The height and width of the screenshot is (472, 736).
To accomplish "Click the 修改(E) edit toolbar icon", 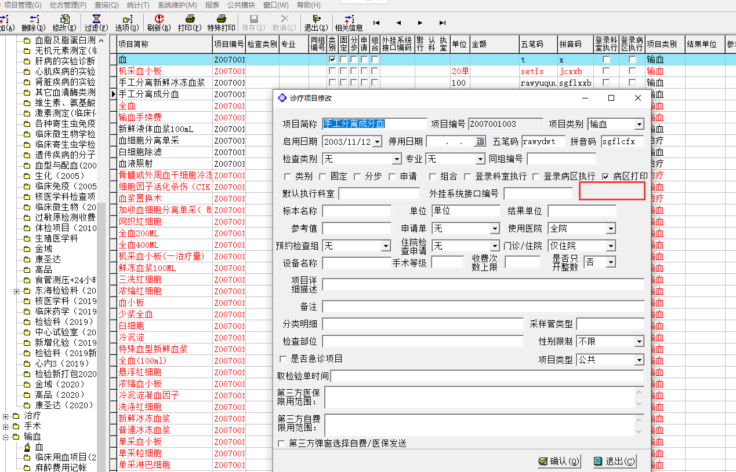I will [x=64, y=19].
